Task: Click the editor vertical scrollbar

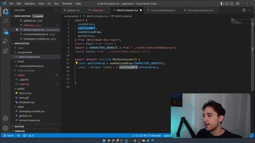Action: pyautogui.click(x=253, y=55)
